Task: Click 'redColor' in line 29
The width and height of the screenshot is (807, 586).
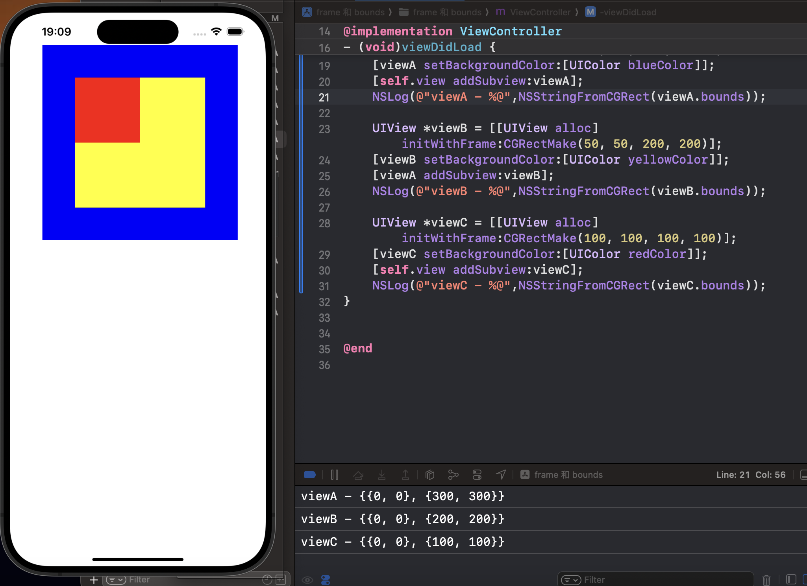Action: point(657,254)
